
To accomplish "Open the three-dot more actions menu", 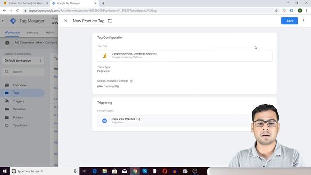I will [x=303, y=21].
